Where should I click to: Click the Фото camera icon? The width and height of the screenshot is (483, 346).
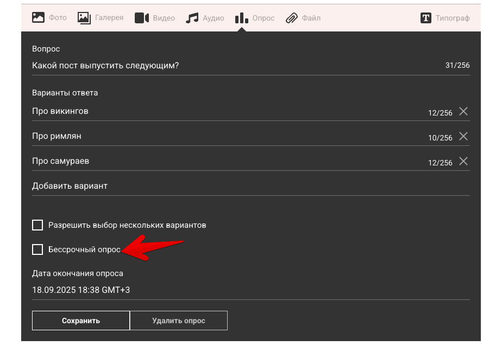pos(38,18)
